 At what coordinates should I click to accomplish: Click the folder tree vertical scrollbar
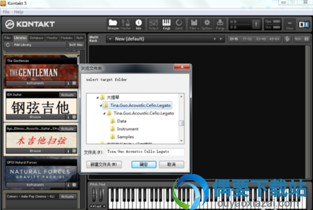181,118
